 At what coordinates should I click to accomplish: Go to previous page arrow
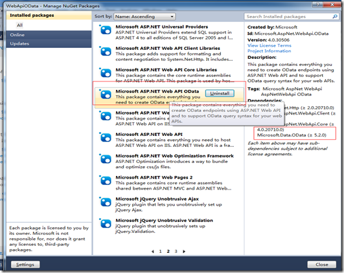tap(153, 251)
